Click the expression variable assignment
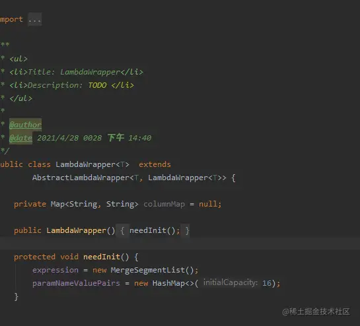This screenshot has height=326, width=360. pyautogui.click(x=55, y=270)
